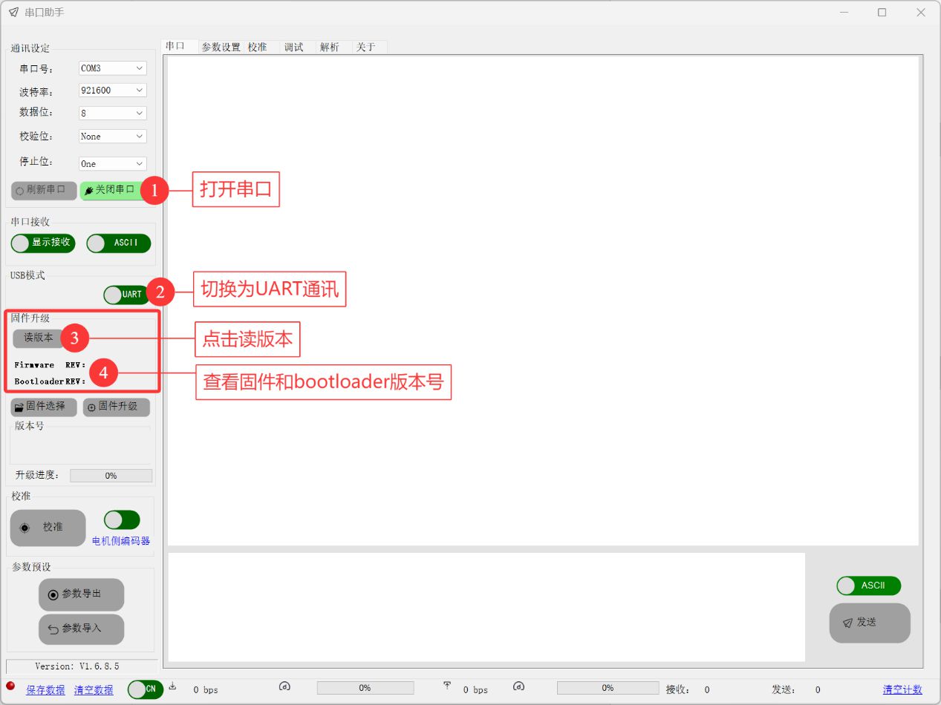Toggle the 显示接收 display receive switch

[x=43, y=243]
